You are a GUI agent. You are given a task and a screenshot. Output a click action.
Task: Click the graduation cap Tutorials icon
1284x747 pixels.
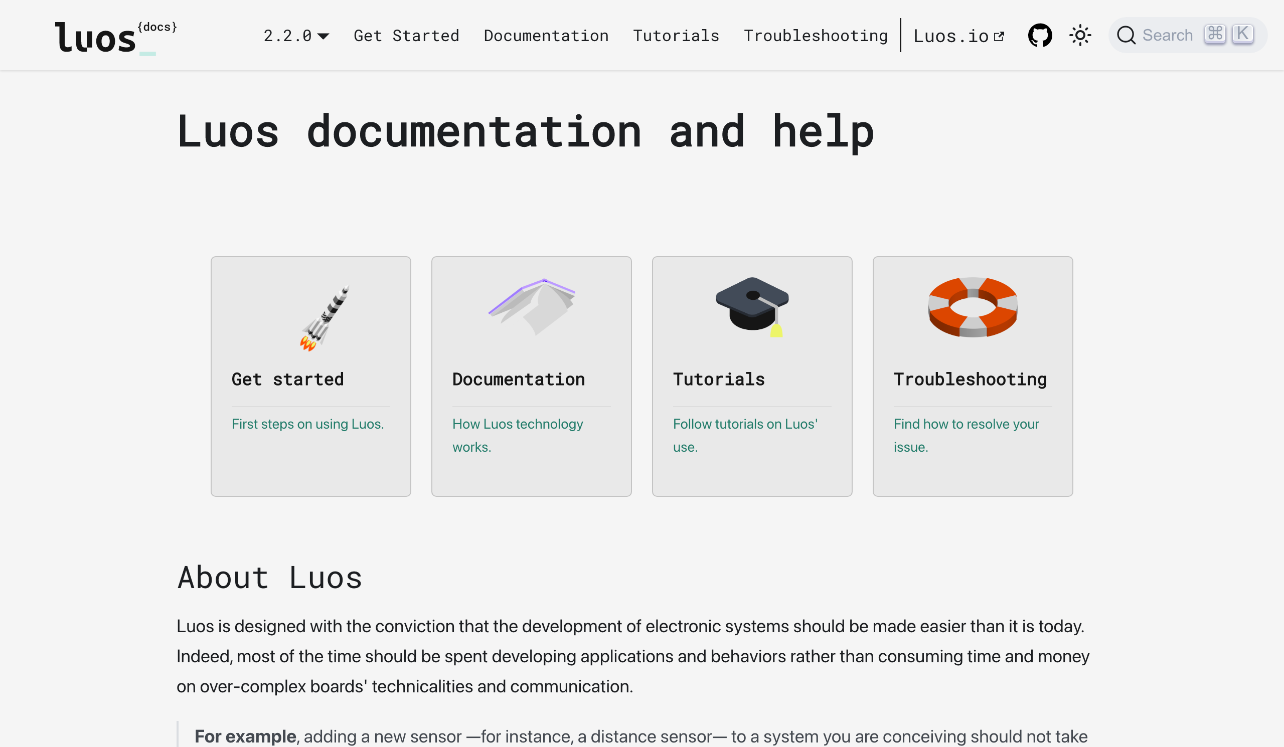[x=752, y=307]
